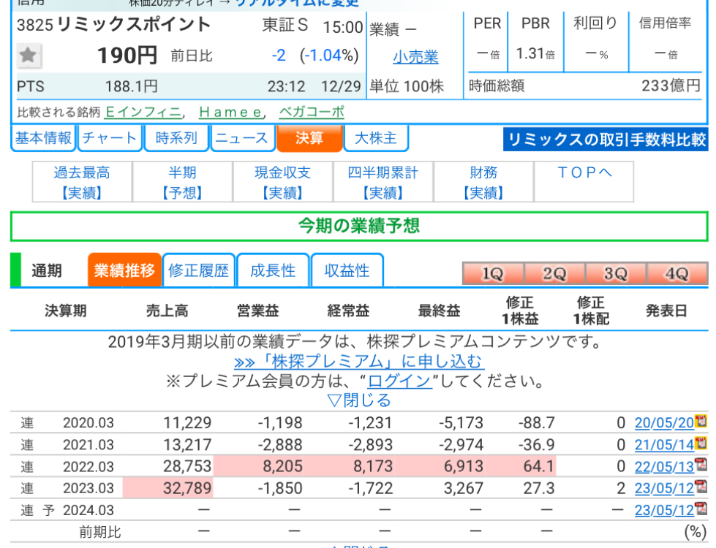This screenshot has width=716, height=548.
Task: Open the 20/05/20 announcement date link
Action: (x=664, y=422)
